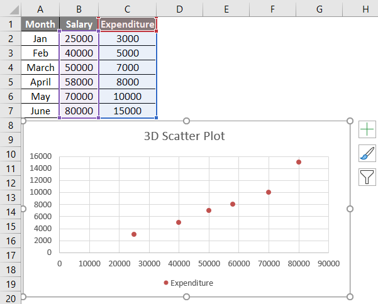Image resolution: width=378 pixels, height=304 pixels.
Task: Select column D header
Action: point(180,9)
